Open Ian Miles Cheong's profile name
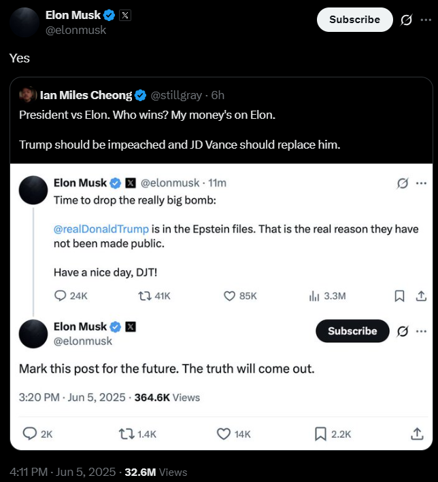This screenshot has width=438, height=482. (x=86, y=94)
